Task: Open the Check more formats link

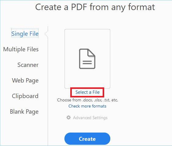Action: pos(87,106)
